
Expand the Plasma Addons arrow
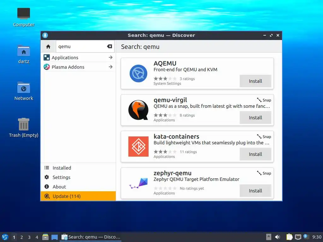(111, 67)
